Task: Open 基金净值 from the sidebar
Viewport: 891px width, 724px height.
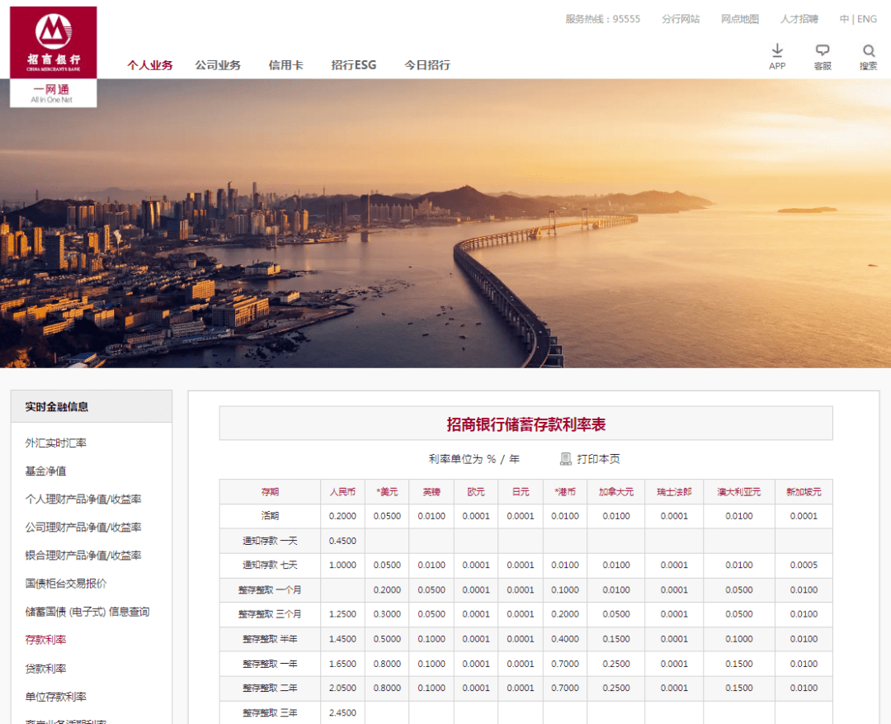Action: coord(45,471)
